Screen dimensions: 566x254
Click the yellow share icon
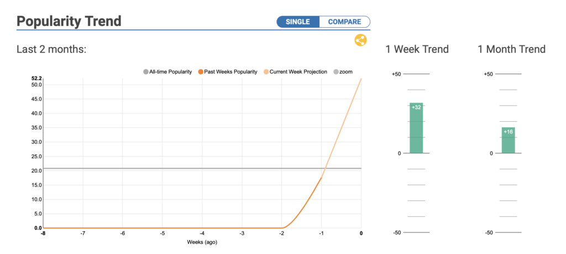click(360, 40)
